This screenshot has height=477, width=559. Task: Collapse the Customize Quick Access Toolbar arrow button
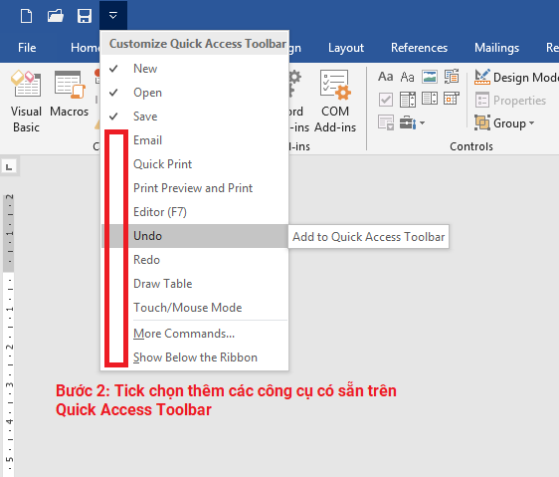click(x=113, y=15)
